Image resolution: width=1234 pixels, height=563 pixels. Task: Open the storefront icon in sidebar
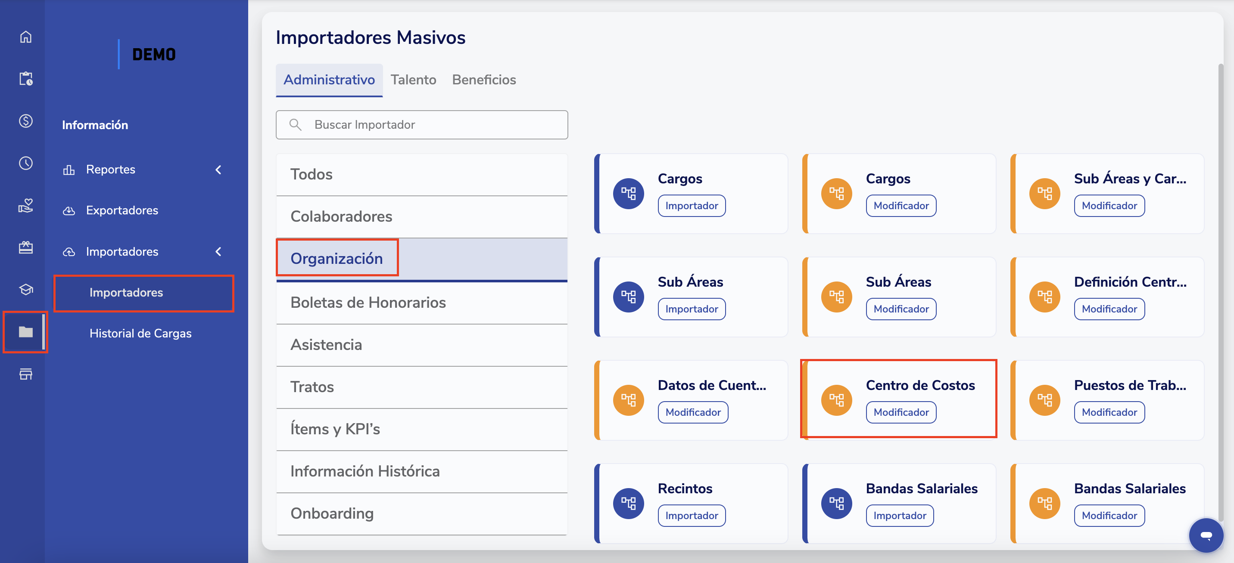(x=25, y=374)
